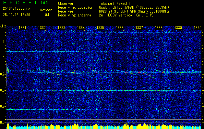This screenshot has width=204, height=129.
Task: Click the 1339 time marker
Action: click(178, 28)
